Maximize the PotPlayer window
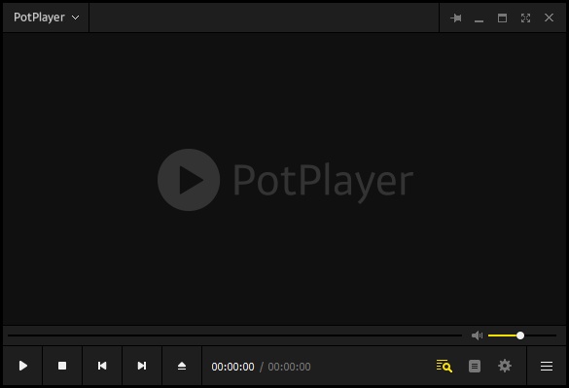 (502, 18)
